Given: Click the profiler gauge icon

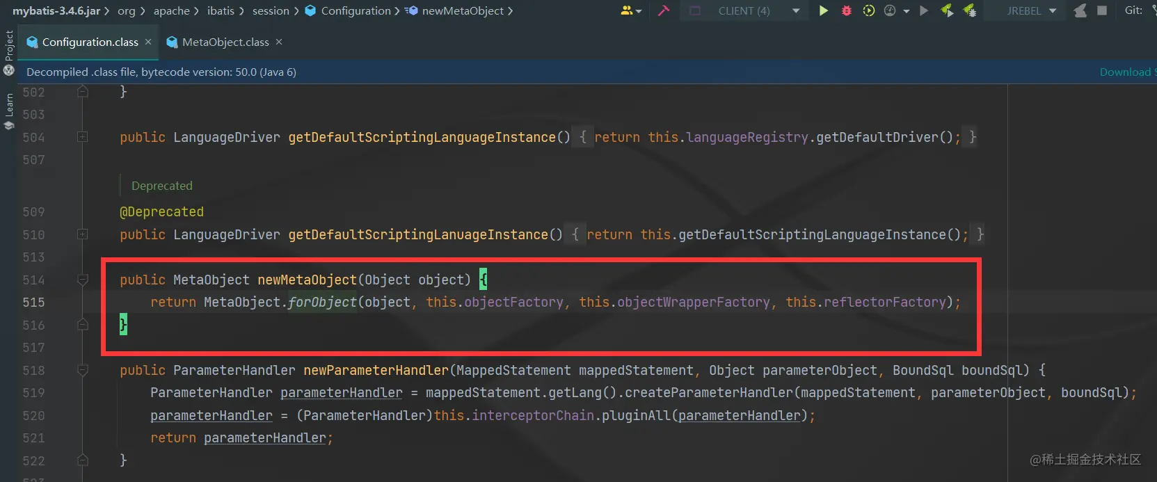Looking at the screenshot, I should (x=889, y=10).
